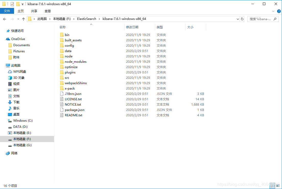The width and height of the screenshot is (282, 189).
Task: Open quick access toolbar customize dropdown
Action: click(22, 4)
